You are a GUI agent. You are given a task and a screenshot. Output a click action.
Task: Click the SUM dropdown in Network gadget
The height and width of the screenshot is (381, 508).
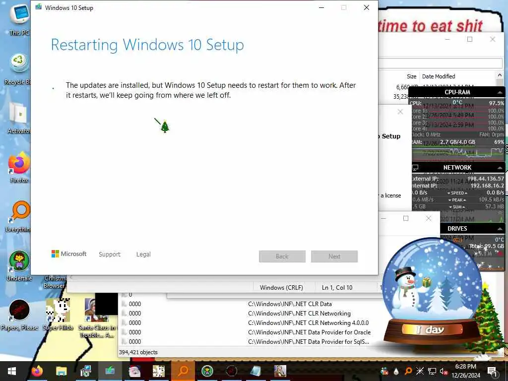pos(457,207)
